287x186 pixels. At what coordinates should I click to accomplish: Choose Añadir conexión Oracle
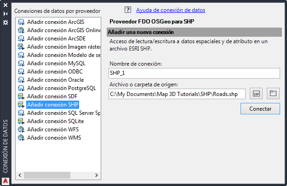tap(55, 80)
